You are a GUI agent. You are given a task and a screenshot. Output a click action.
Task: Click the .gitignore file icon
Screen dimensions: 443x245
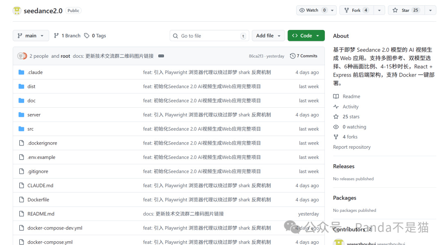click(x=21, y=171)
